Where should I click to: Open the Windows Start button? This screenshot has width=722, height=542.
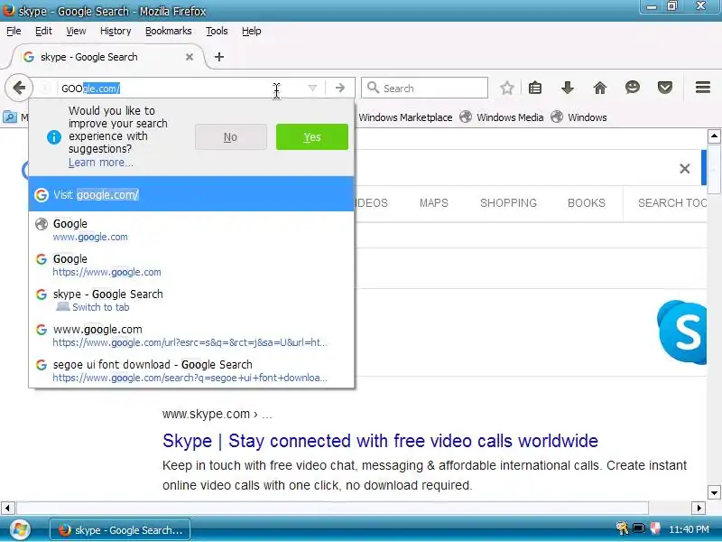[x=19, y=529]
